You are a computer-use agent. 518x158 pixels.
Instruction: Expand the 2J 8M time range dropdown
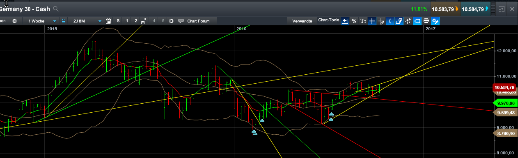coord(100,21)
